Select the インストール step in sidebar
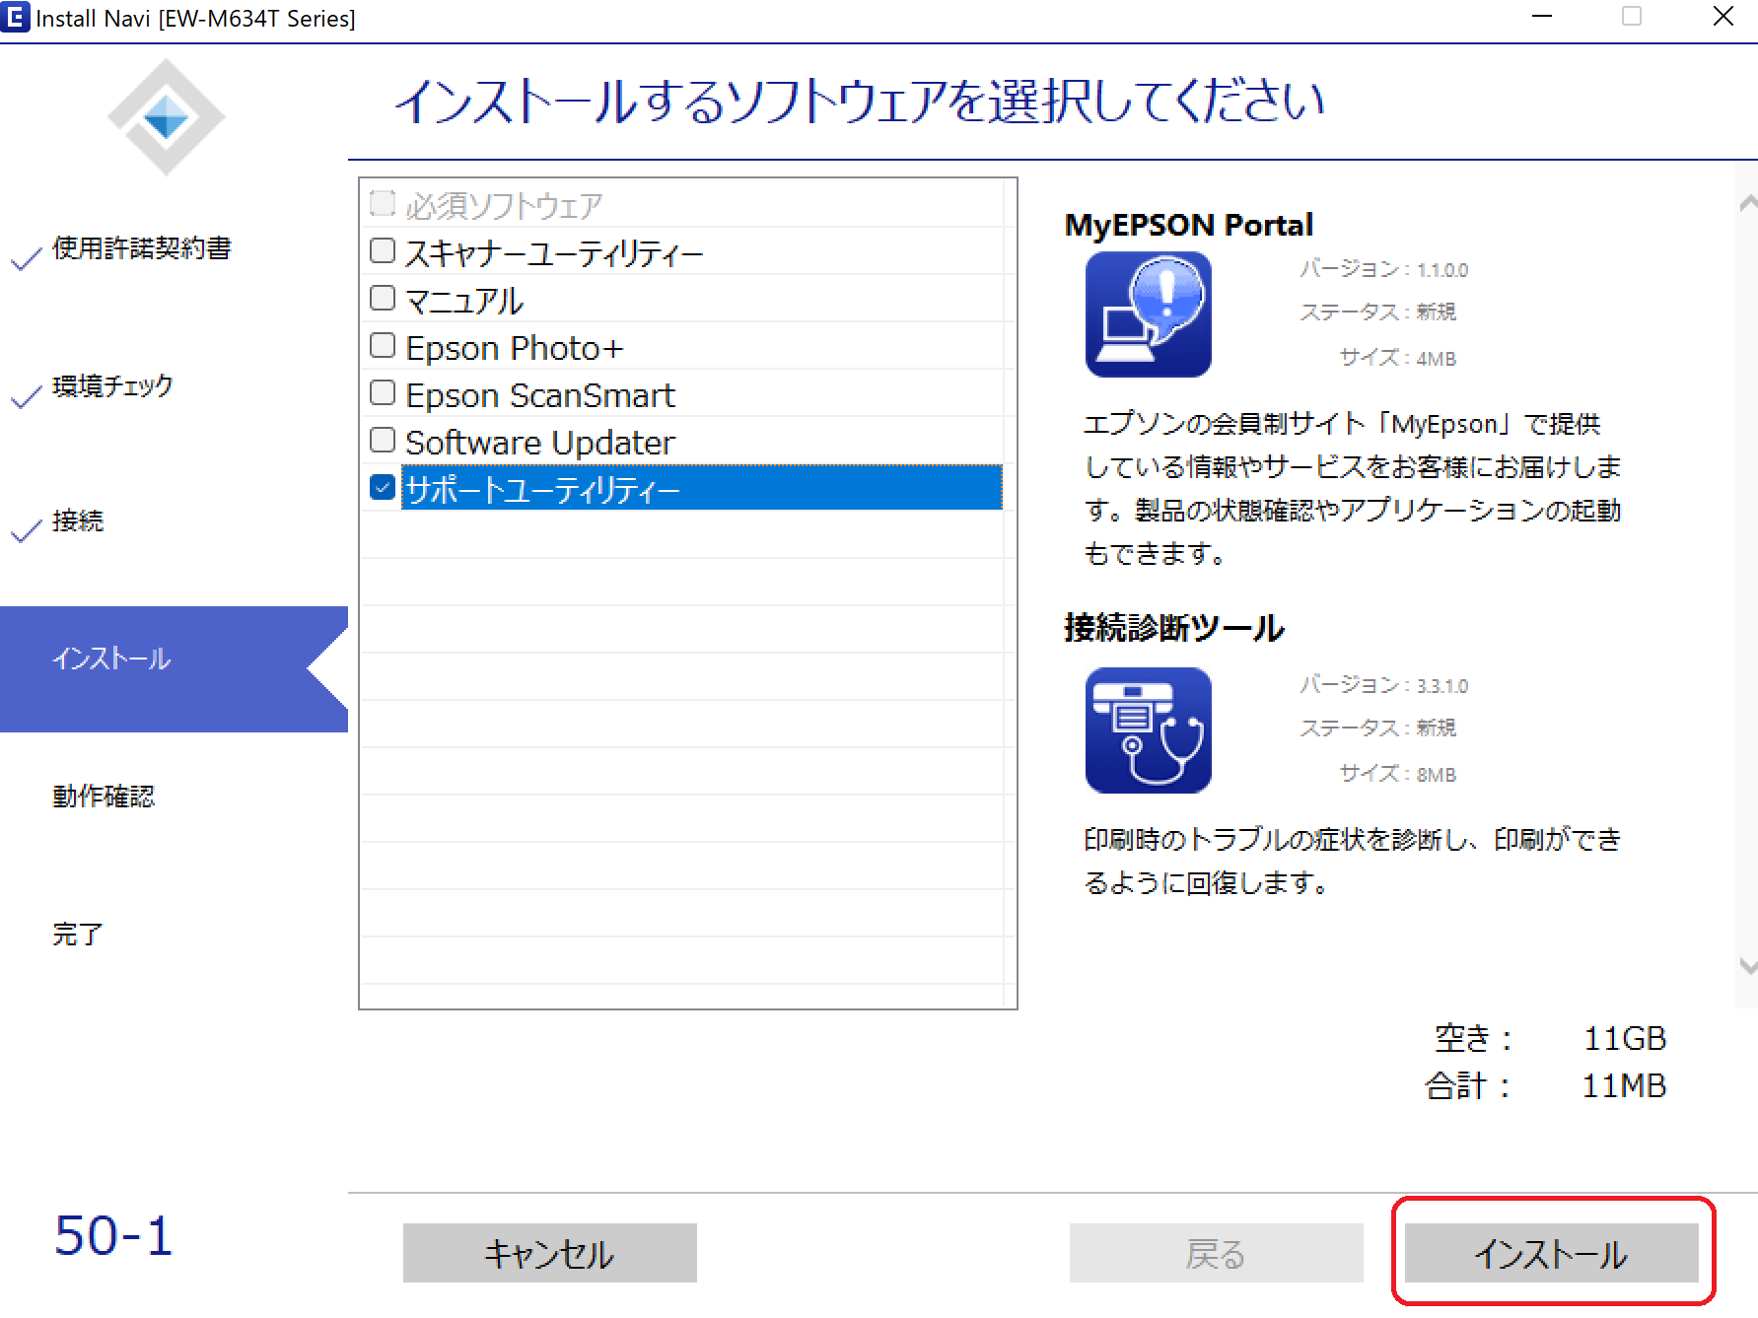The width and height of the screenshot is (1758, 1318). click(111, 659)
